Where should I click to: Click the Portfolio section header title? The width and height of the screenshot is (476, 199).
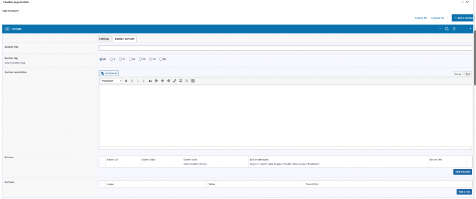tap(16, 29)
